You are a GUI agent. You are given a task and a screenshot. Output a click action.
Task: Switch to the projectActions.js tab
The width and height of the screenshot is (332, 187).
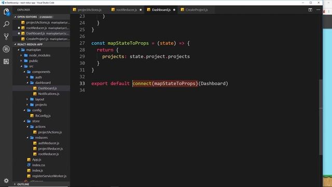(90, 10)
